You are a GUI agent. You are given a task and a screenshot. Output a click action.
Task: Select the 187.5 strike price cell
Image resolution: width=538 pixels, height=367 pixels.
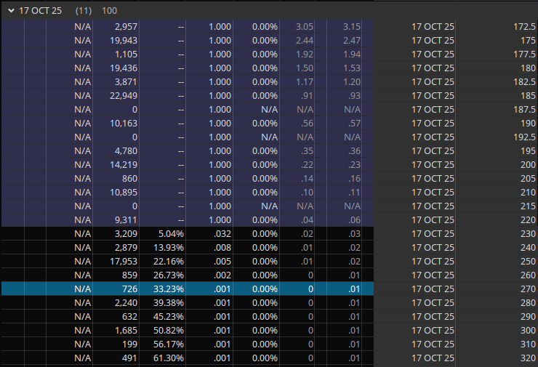pyautogui.click(x=521, y=109)
